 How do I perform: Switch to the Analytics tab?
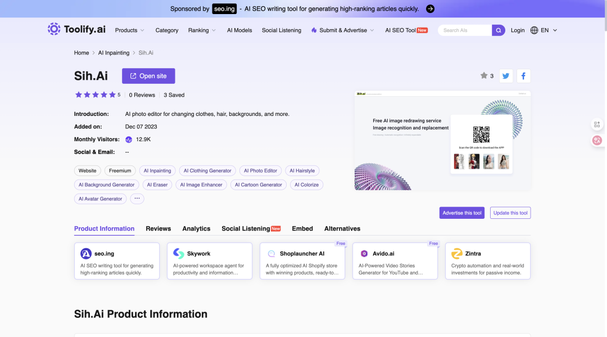[x=196, y=228]
